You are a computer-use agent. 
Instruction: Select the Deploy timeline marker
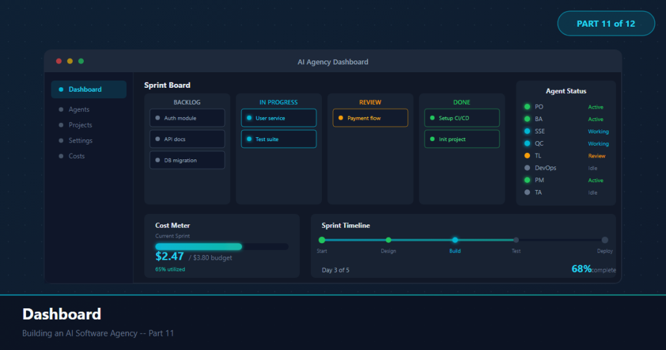(605, 240)
